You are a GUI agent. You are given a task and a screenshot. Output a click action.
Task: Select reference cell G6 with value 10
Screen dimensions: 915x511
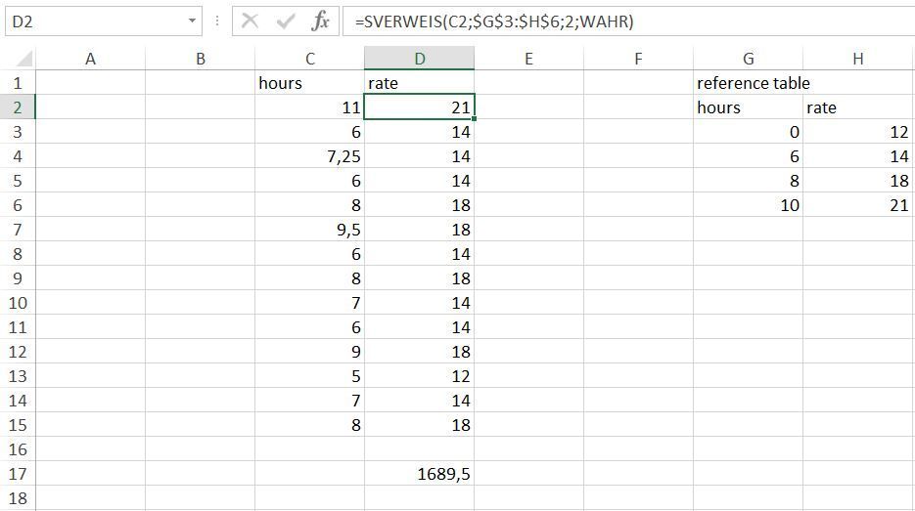click(748, 205)
